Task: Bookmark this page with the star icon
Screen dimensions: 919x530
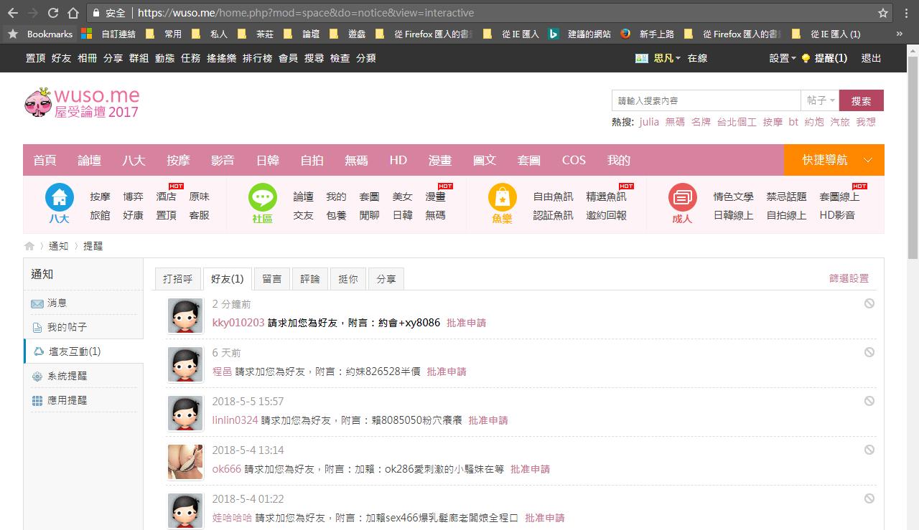Action: pyautogui.click(x=883, y=13)
